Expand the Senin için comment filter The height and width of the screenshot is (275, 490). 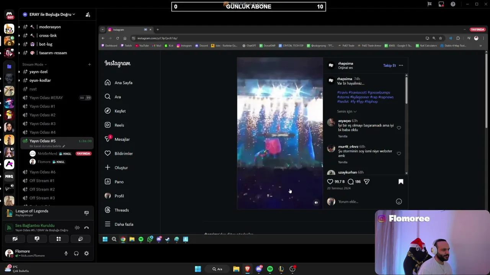347,112
